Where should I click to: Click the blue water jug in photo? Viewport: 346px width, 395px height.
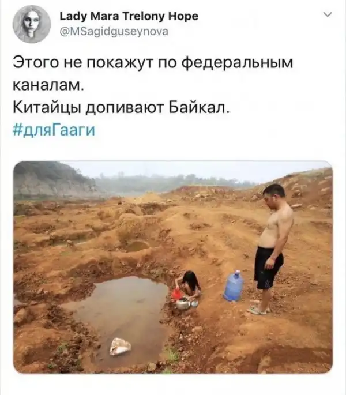click(x=234, y=285)
